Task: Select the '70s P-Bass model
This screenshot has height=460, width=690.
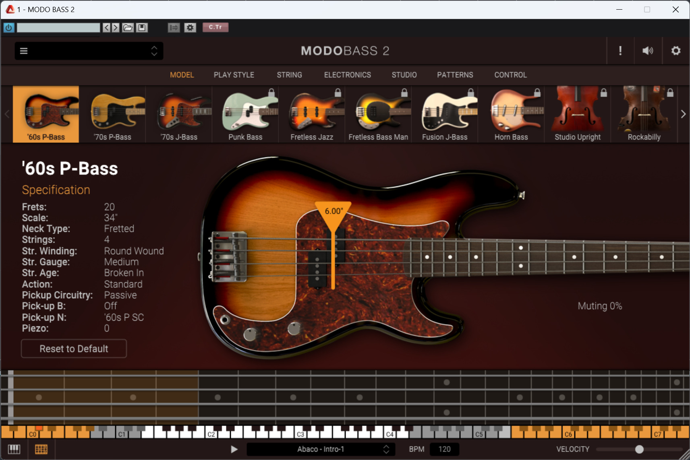Action: (112, 114)
